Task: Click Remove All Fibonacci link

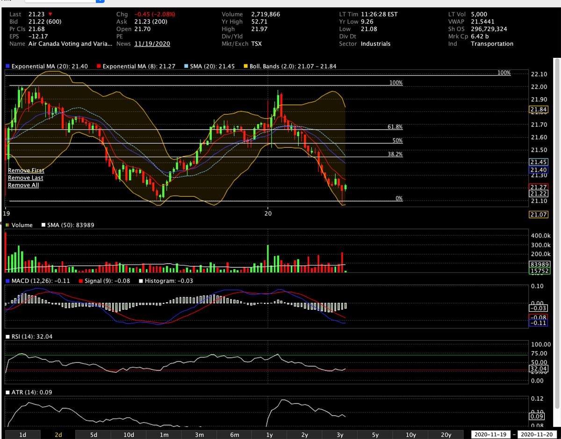Action: click(23, 185)
